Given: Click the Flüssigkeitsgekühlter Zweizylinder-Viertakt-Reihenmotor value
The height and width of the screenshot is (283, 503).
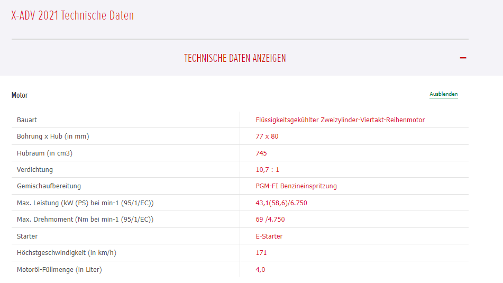Looking at the screenshot, I should [340, 120].
